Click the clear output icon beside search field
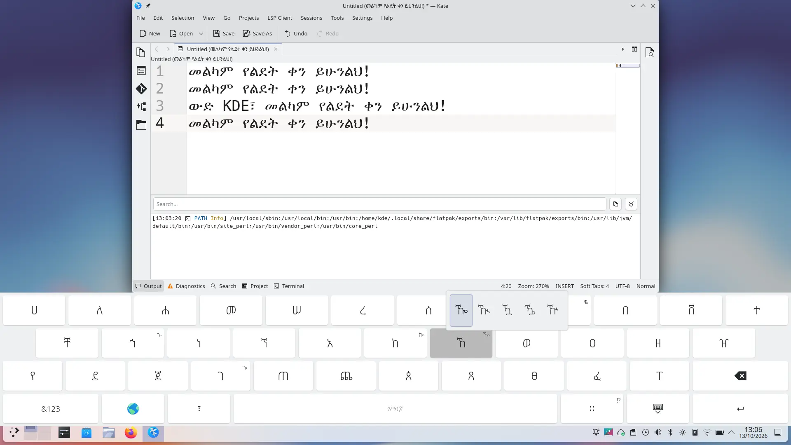The image size is (791, 445). click(x=631, y=204)
